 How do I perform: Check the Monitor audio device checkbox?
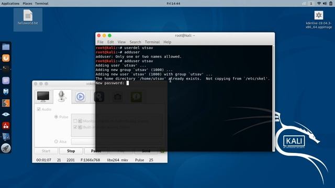coord(75,121)
